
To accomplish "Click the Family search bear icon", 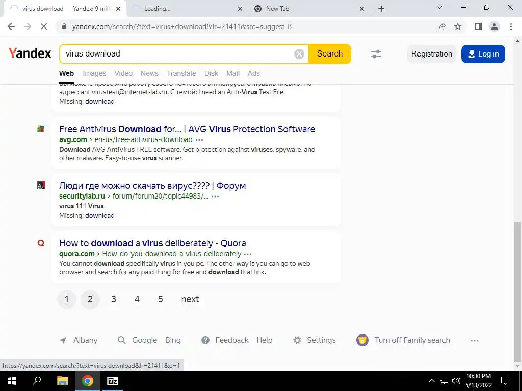I will 362,340.
